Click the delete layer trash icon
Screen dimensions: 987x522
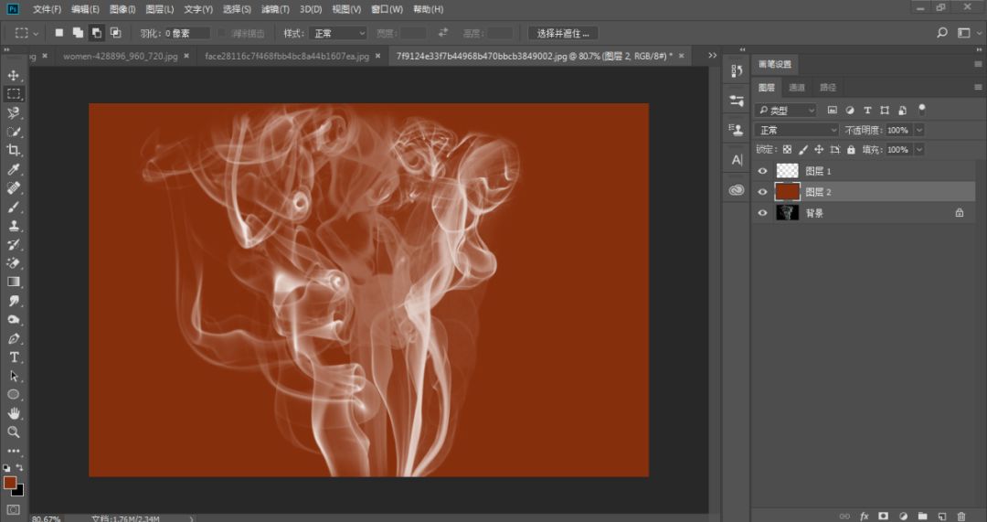tap(961, 517)
